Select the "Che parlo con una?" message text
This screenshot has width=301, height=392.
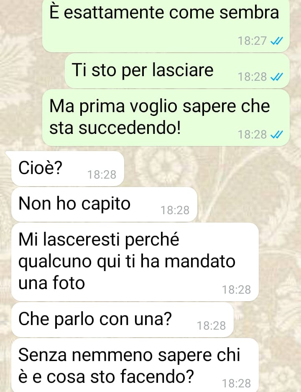(x=95, y=319)
